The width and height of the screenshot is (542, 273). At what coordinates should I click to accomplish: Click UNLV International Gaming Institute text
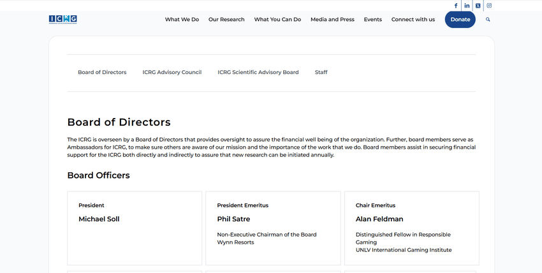(x=404, y=250)
